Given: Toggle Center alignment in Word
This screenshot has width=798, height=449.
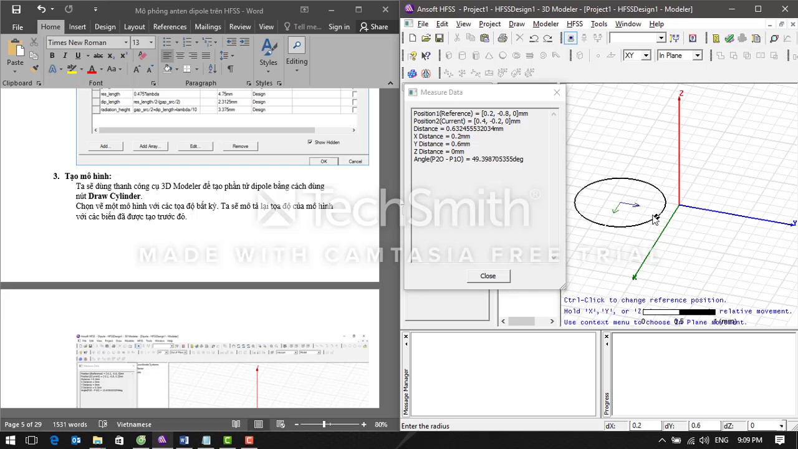Looking at the screenshot, I should (180, 56).
